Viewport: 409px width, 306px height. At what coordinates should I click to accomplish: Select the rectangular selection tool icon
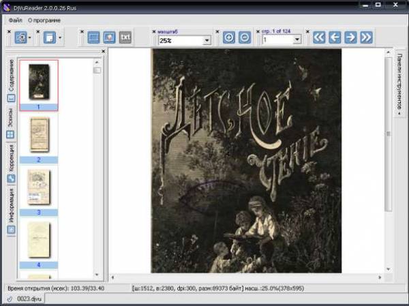(x=93, y=37)
